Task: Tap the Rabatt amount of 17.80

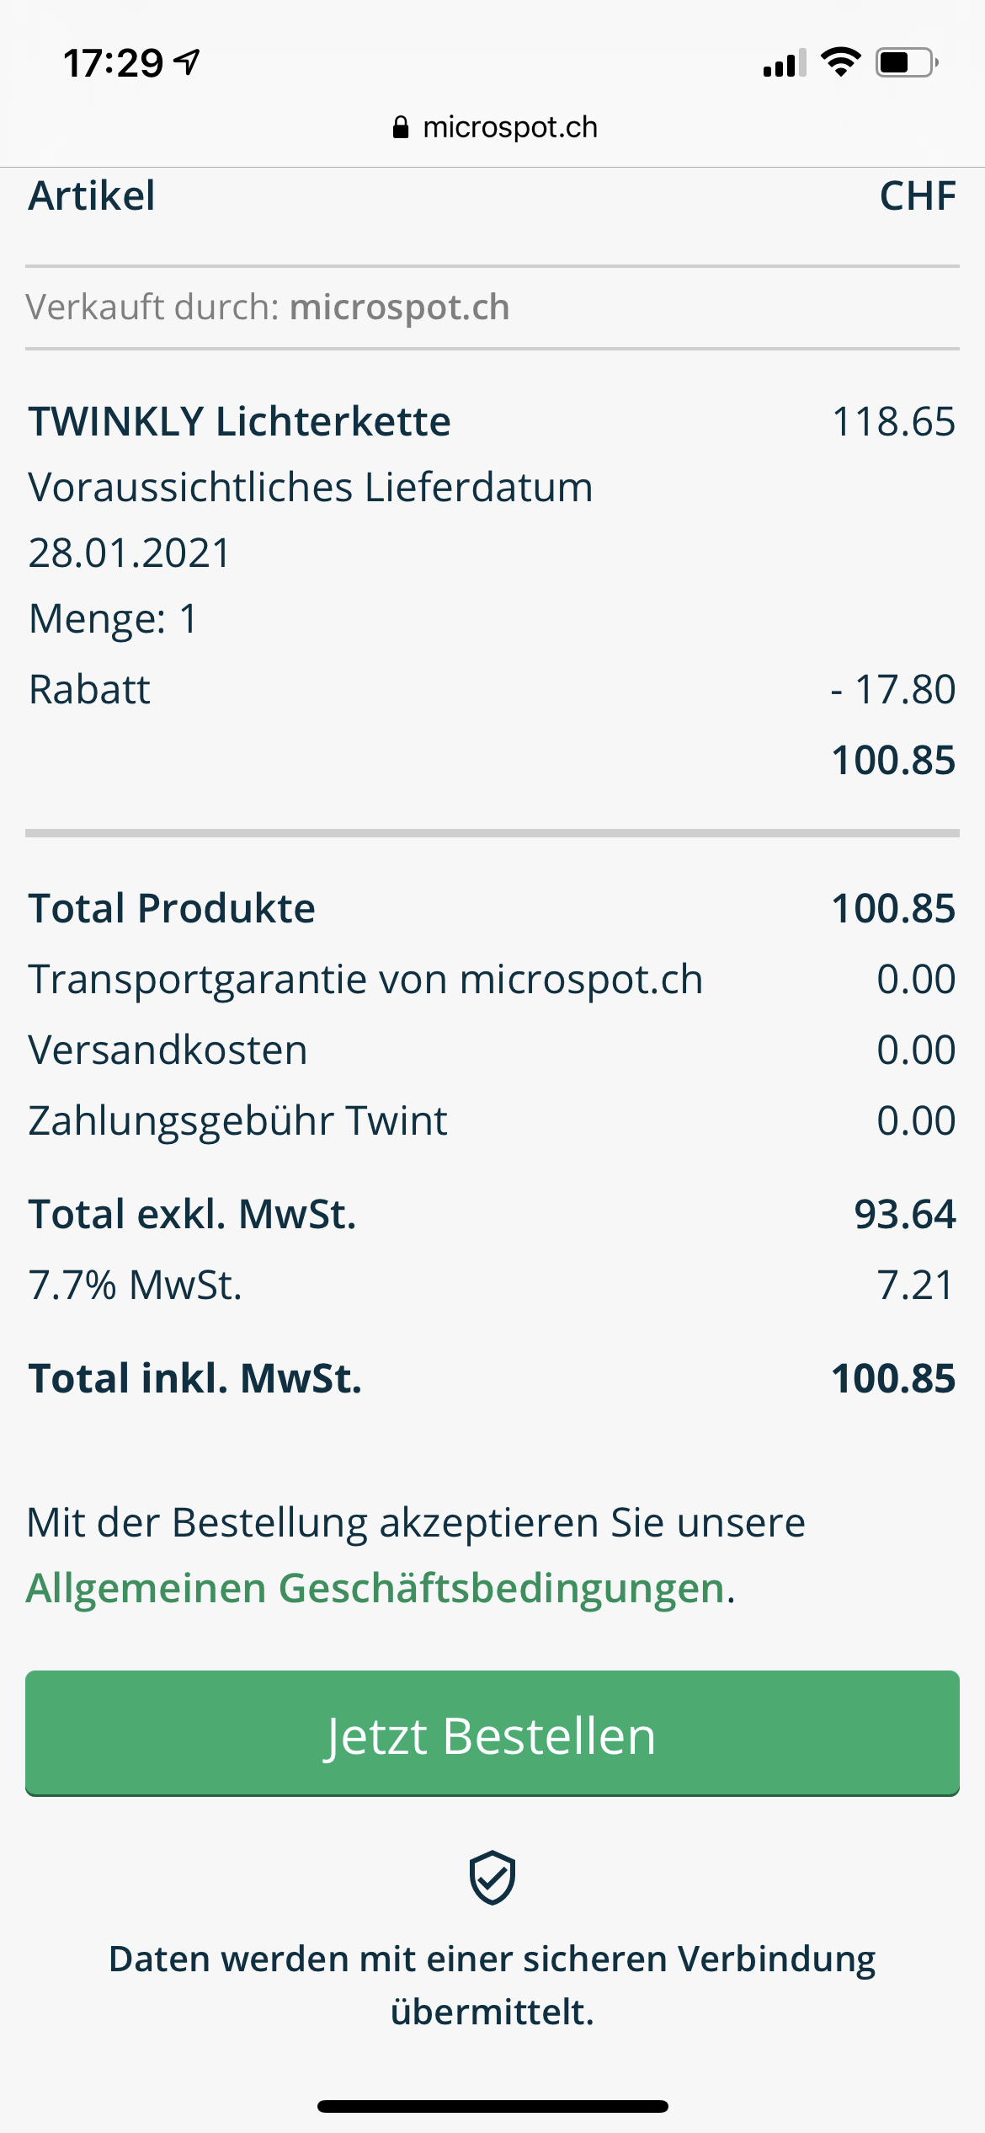Action: click(x=893, y=689)
